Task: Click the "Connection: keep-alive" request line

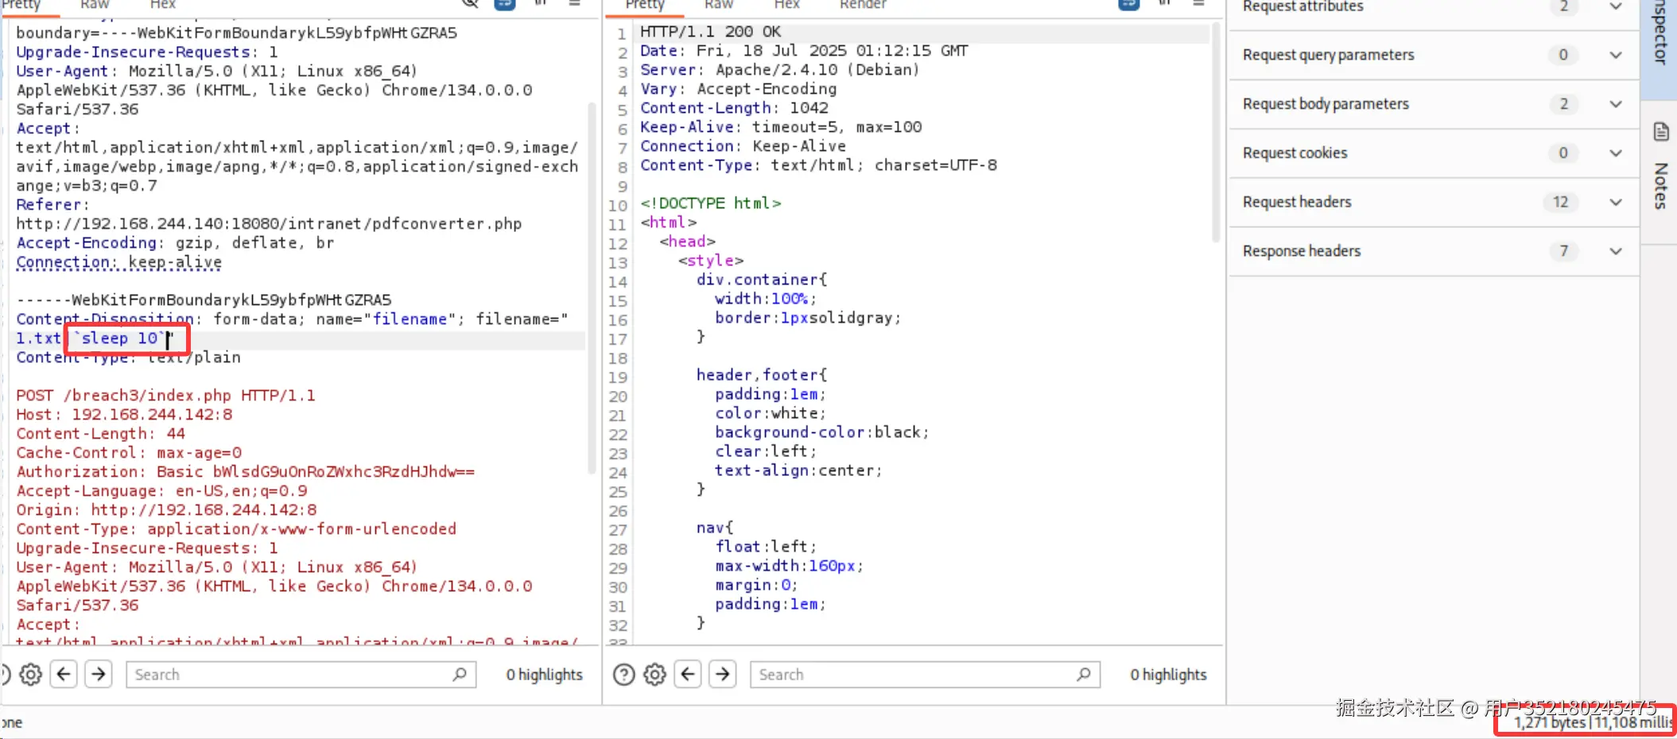Action: click(119, 262)
